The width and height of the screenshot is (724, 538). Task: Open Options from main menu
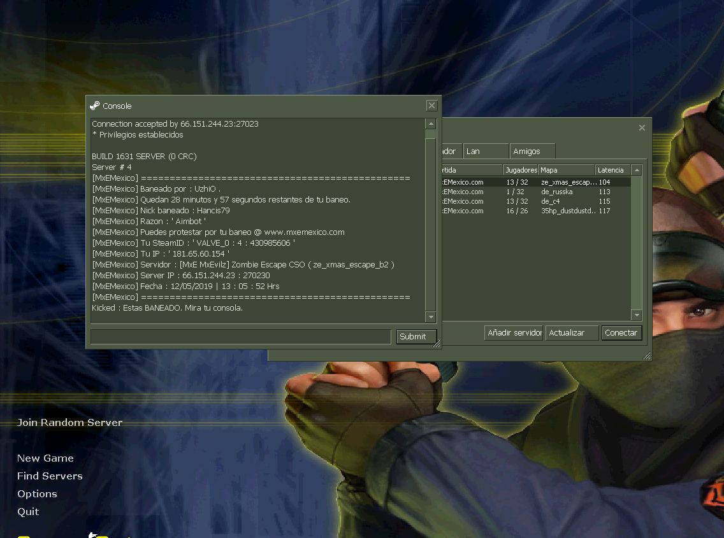point(37,494)
